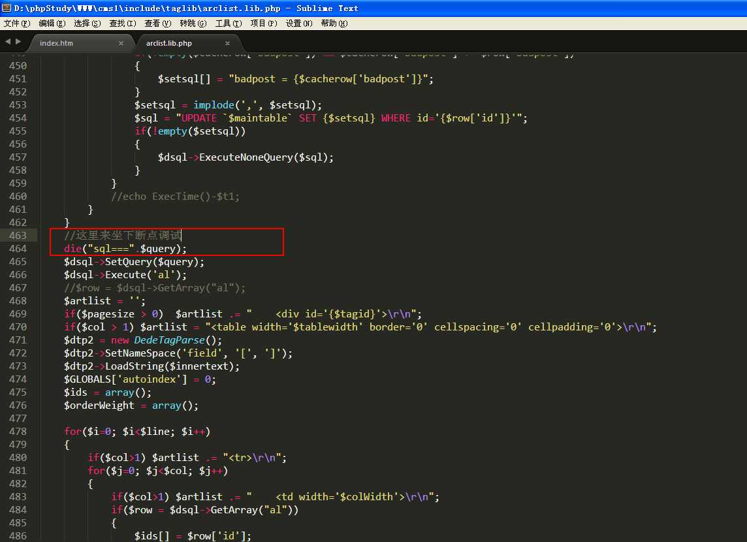Screen dimensions: 747x542
Task: Click $GLOBALS['autoindex'] on line 474
Action: (125, 379)
